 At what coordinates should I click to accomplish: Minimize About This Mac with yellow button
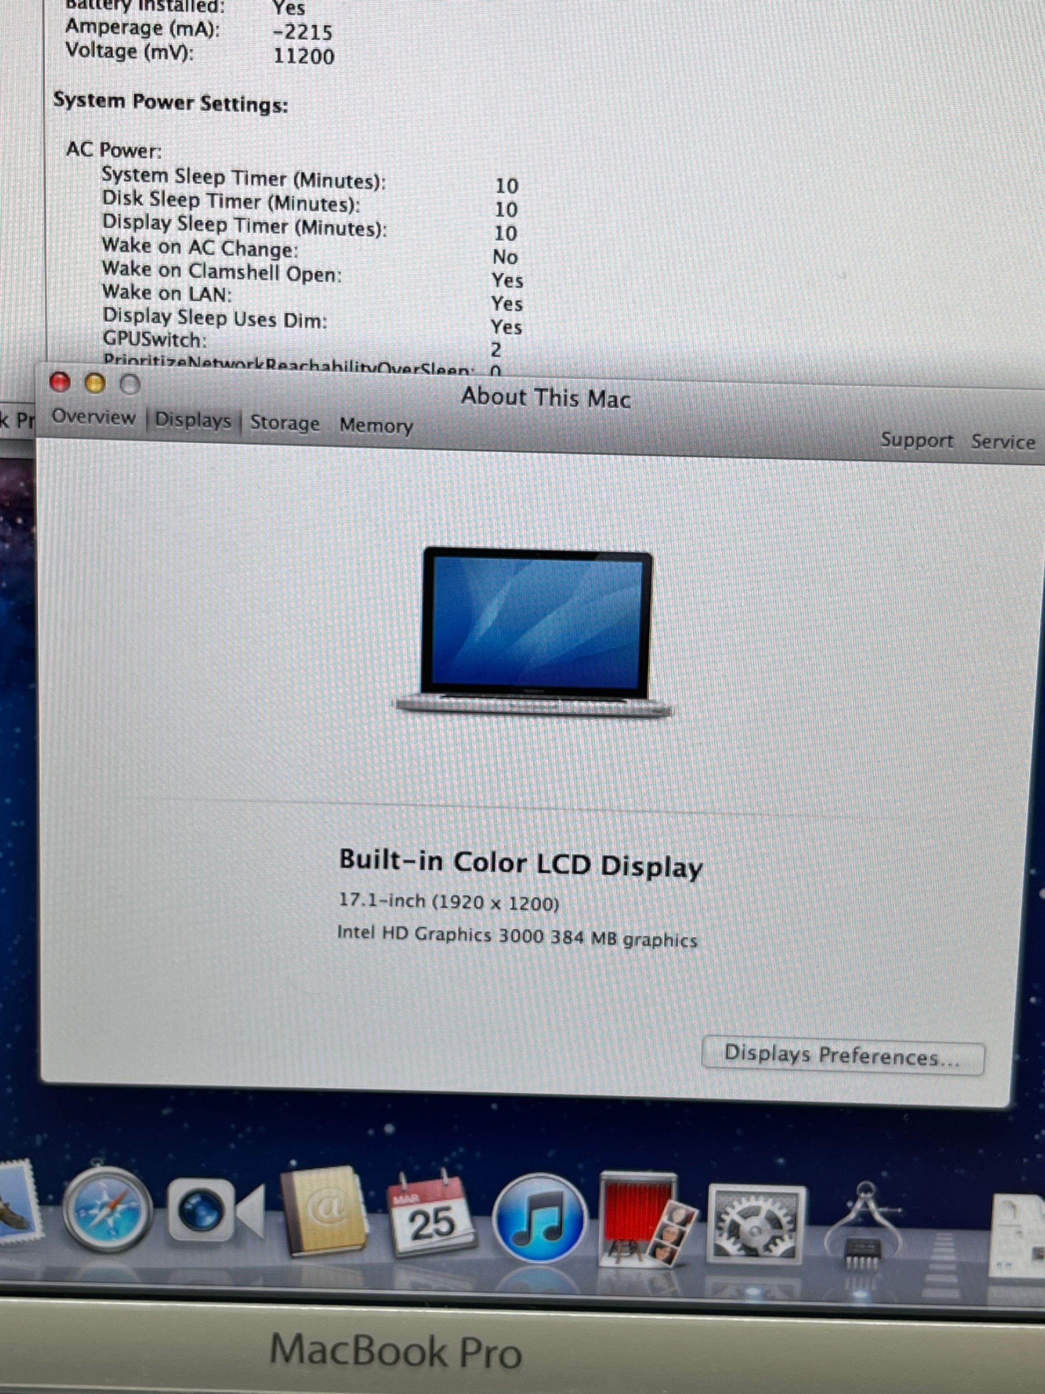tap(95, 383)
